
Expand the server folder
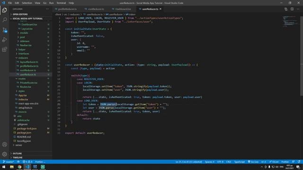click(x=18, y=145)
